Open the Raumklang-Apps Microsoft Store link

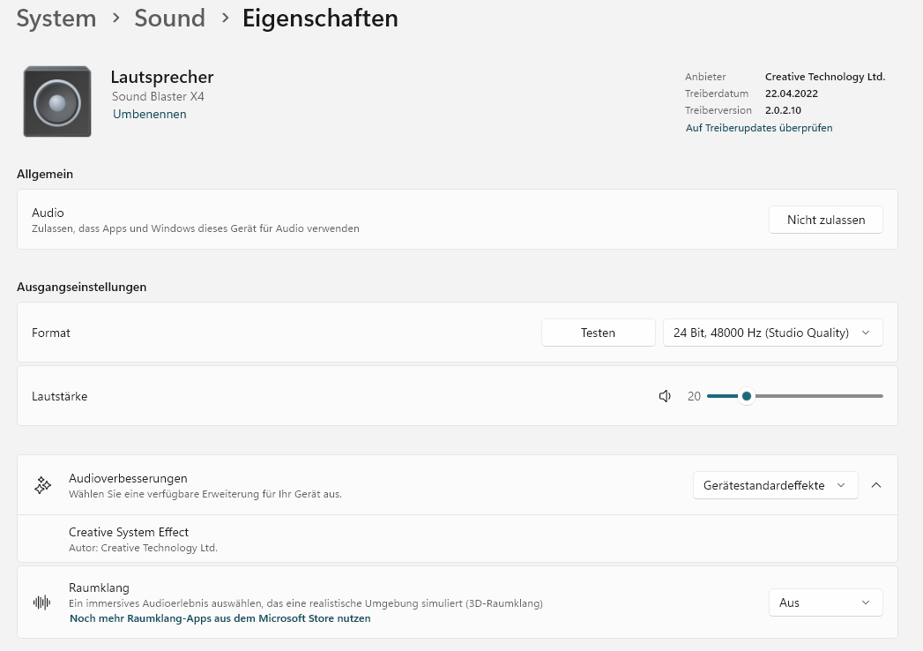click(x=220, y=618)
